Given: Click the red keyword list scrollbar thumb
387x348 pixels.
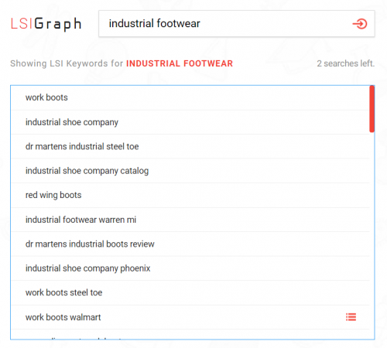Looking at the screenshot, I should click(x=372, y=109).
